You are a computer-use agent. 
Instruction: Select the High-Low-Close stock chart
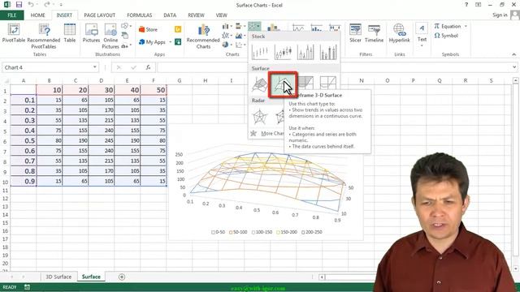(260, 52)
